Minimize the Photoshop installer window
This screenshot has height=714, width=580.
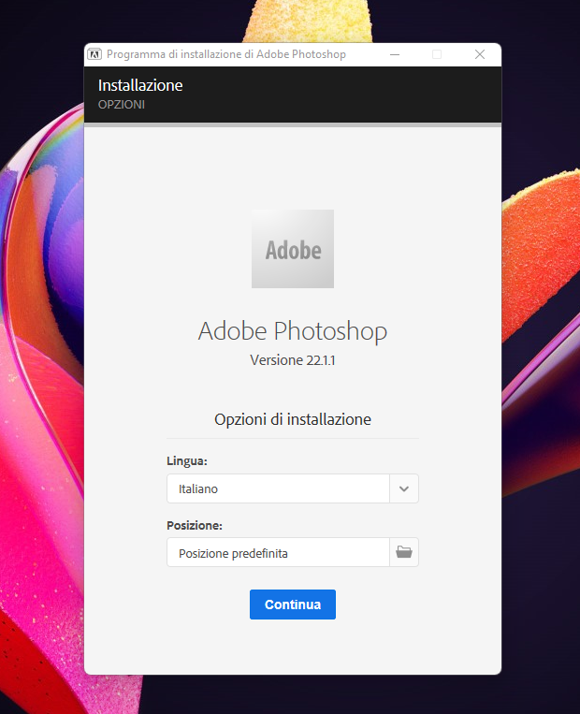point(393,54)
